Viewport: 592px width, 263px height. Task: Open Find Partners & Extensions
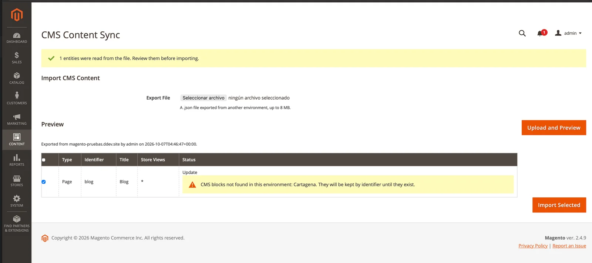[x=17, y=224]
